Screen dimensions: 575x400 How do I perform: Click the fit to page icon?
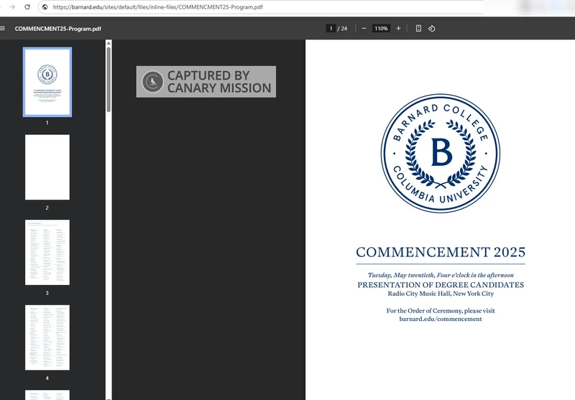(418, 29)
